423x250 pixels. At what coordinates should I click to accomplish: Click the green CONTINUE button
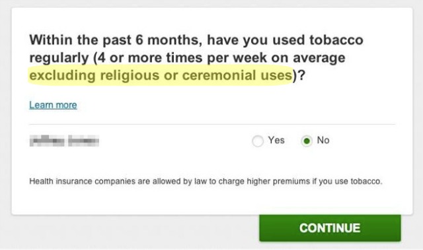(x=330, y=228)
